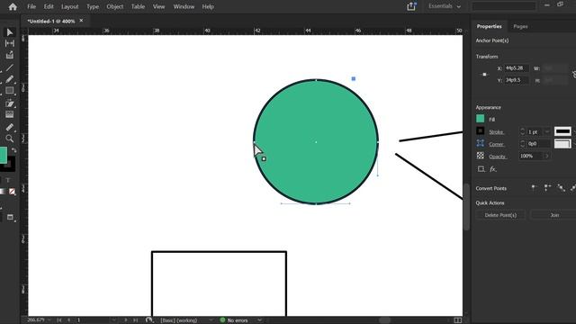Open the Table menu

(x=138, y=6)
